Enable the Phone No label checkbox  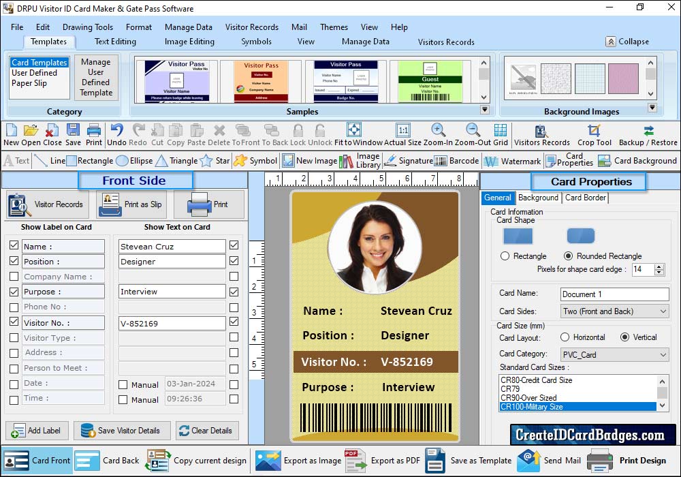coord(14,307)
